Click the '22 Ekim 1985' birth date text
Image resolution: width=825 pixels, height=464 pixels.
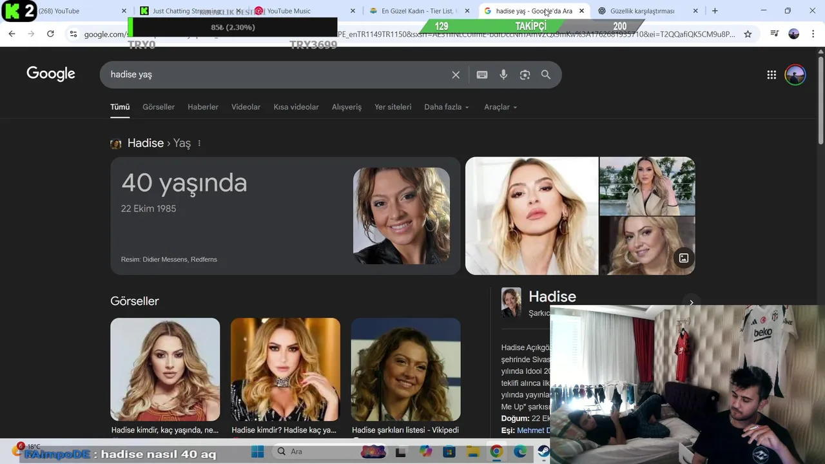tap(148, 209)
